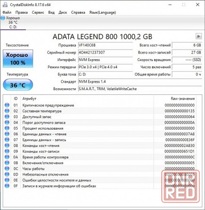This screenshot has width=205, height=210.
Task: Select the Небезопасные отключения row
Action: 99,174
